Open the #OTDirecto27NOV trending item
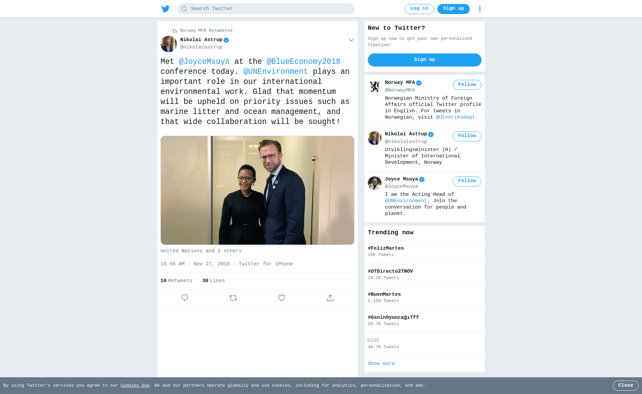 424,275
